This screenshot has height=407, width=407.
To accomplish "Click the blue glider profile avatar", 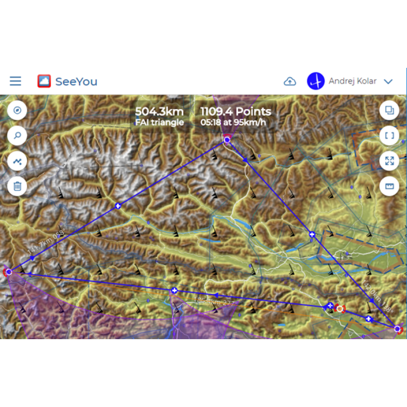I will pyautogui.click(x=316, y=81).
